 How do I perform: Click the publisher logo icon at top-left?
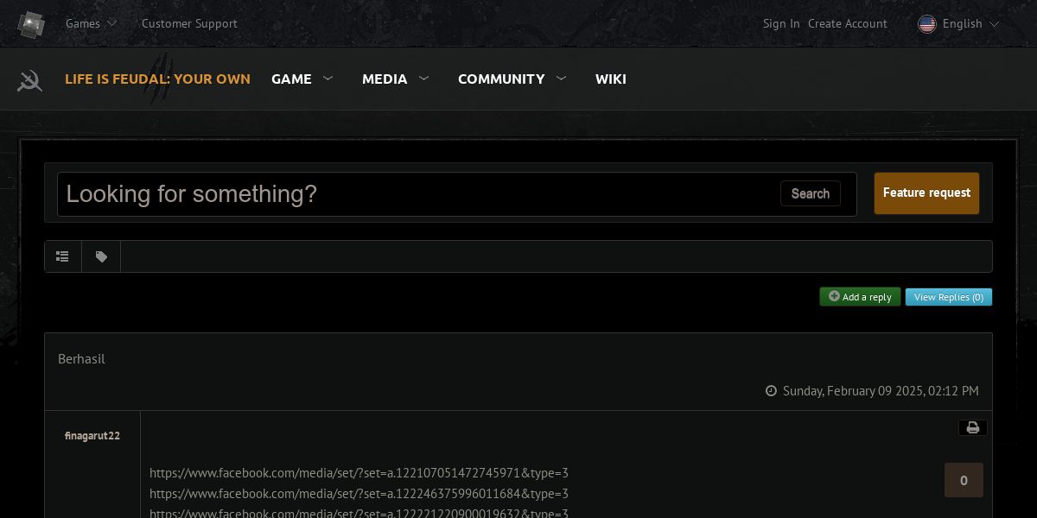coord(31,24)
